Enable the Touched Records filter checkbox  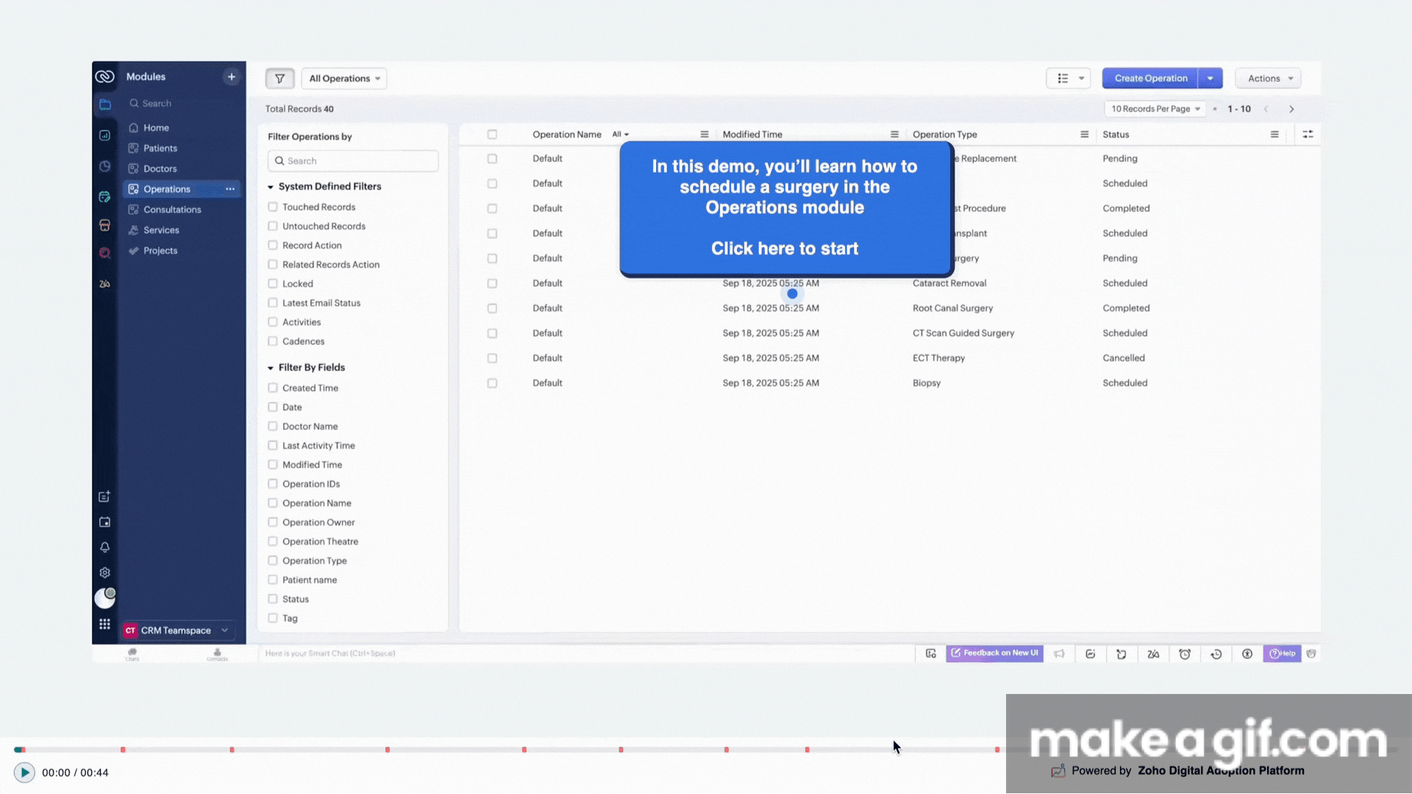point(273,207)
